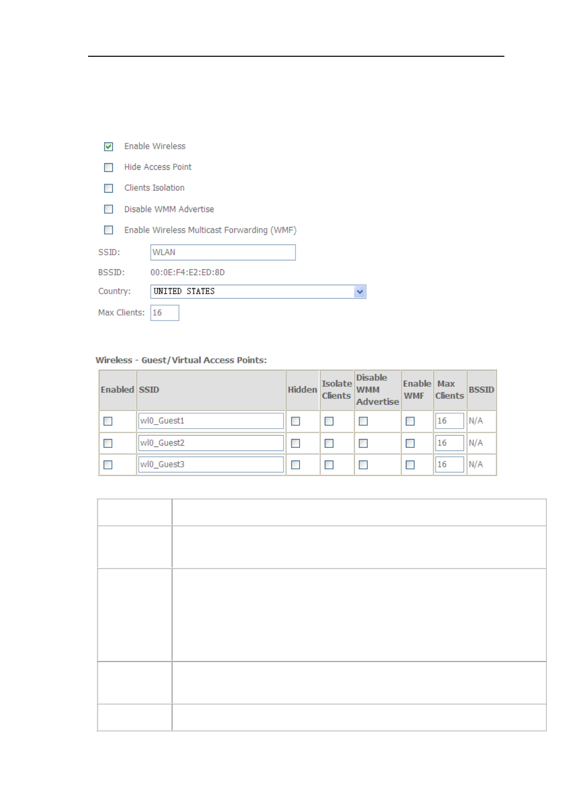Click the SSID field containing WLAN
The width and height of the screenshot is (582, 789).
223,252
